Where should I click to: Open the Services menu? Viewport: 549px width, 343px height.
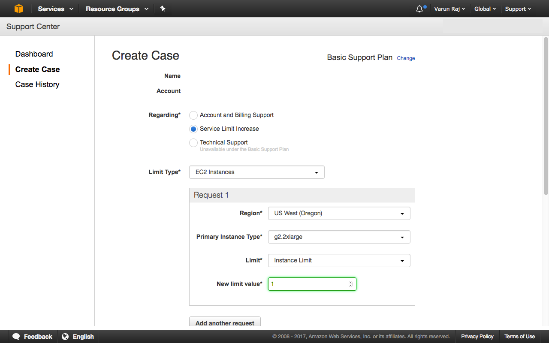click(55, 9)
